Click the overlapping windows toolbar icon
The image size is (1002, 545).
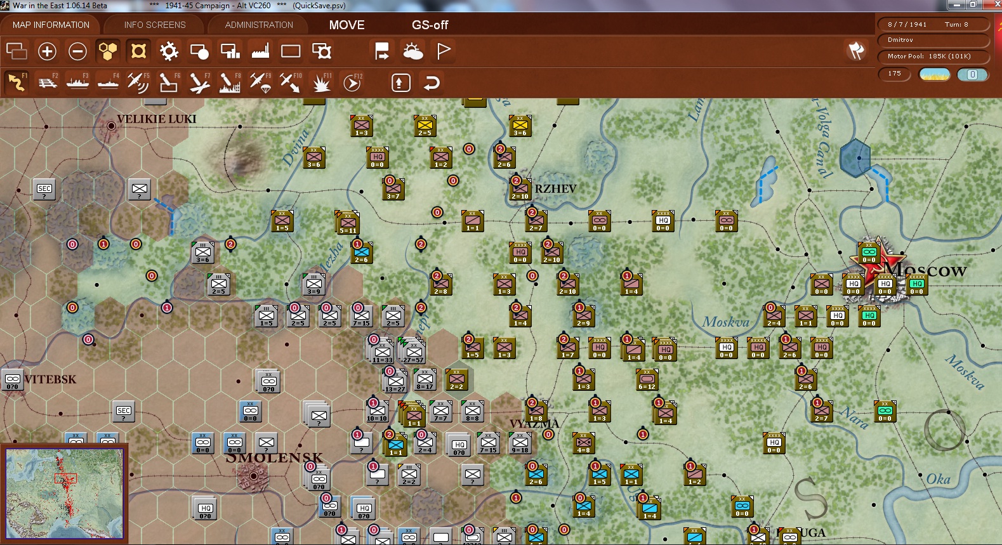[16, 51]
